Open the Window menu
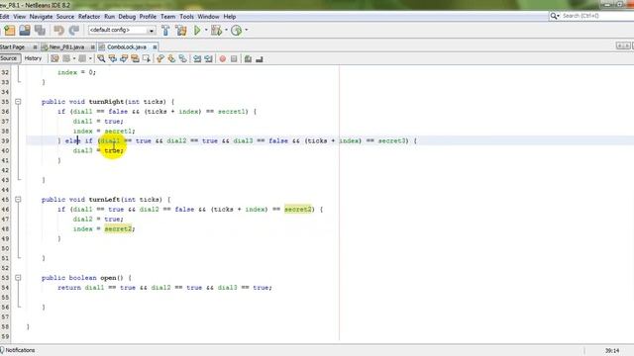This screenshot has width=634, height=356. click(208, 17)
